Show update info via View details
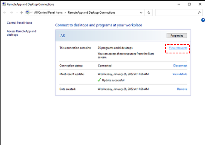Viewport: 205px width, 145px height. coord(180,74)
